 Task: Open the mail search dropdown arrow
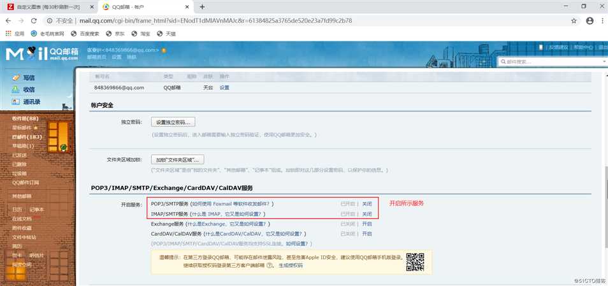(605, 62)
